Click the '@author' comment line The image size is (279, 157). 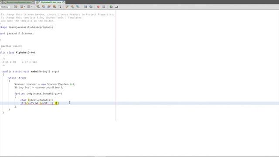11,46
